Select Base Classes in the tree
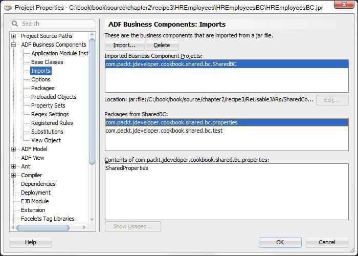 [x=47, y=62]
